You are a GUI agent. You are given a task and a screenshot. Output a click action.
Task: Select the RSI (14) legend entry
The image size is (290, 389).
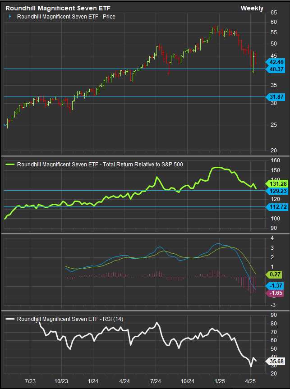click(70, 319)
